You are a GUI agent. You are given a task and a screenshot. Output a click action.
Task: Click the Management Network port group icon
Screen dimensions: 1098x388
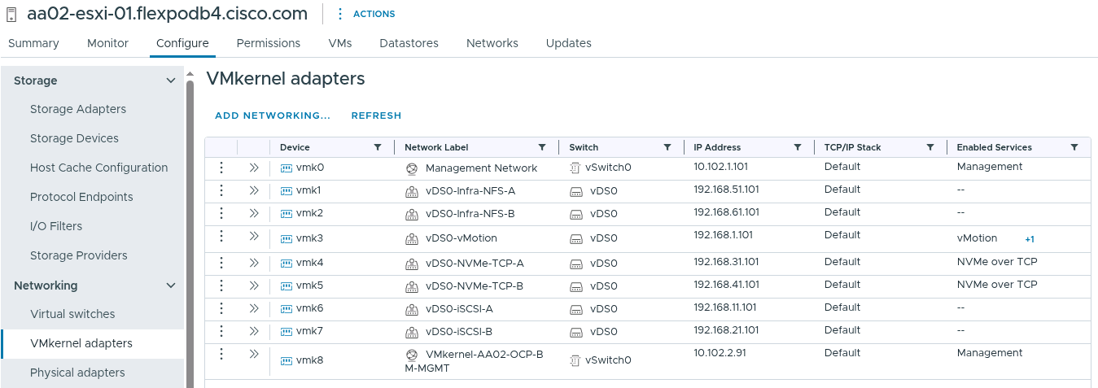click(x=411, y=168)
